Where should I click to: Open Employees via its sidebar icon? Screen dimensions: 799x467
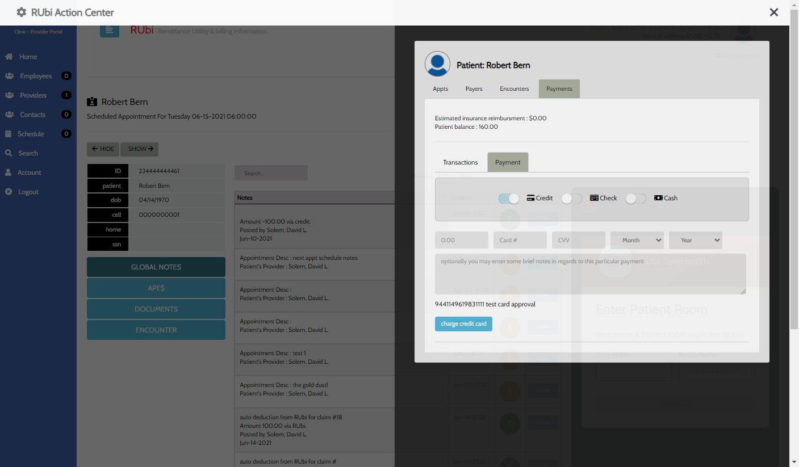pyautogui.click(x=9, y=76)
